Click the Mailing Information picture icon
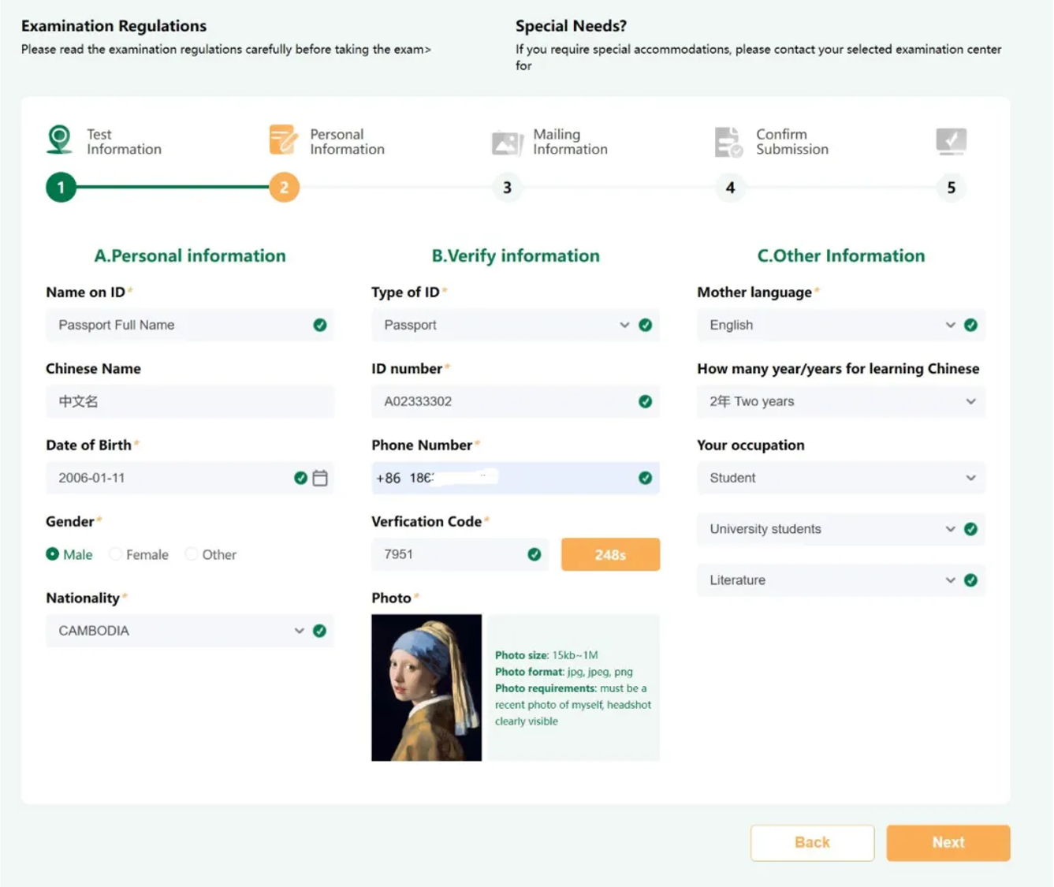This screenshot has height=887, width=1054. point(507,142)
